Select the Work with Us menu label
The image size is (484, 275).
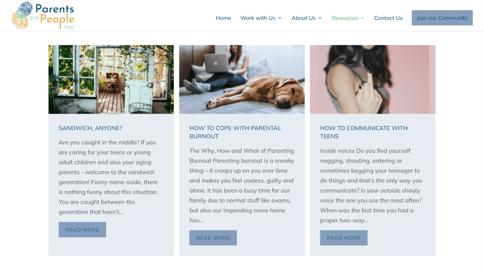coord(258,18)
